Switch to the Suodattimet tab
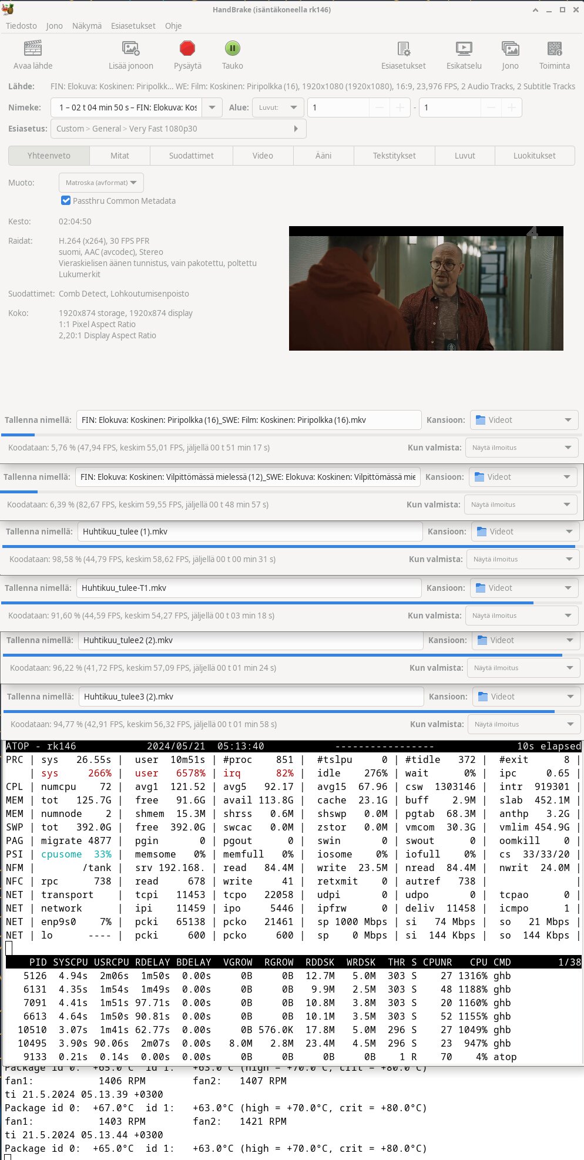The width and height of the screenshot is (584, 1160). 192,156
